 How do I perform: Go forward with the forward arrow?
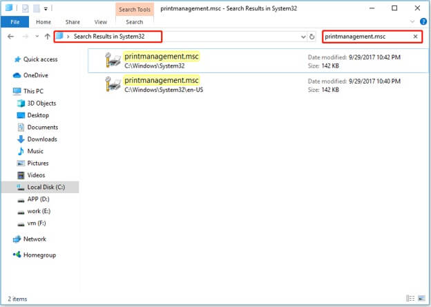tap(26, 37)
